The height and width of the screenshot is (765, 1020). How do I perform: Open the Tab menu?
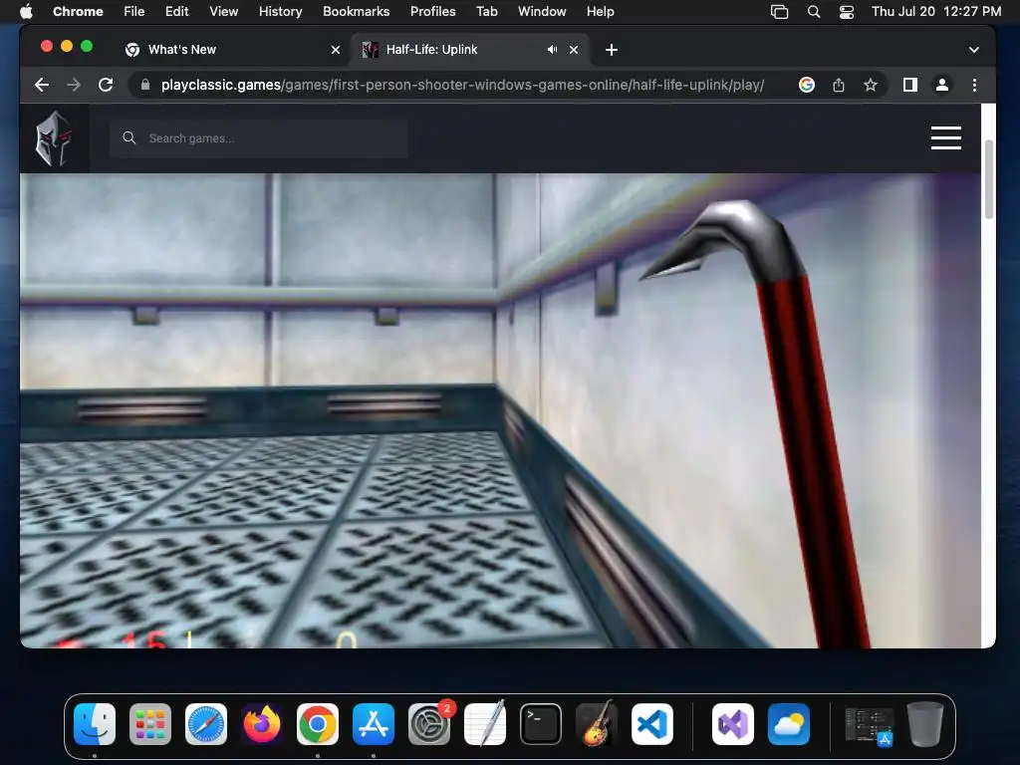point(486,12)
